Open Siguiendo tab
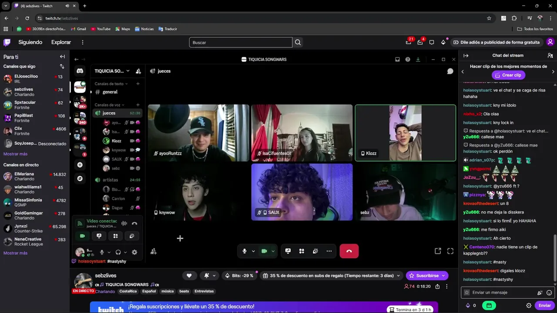557x313 pixels. (x=30, y=42)
